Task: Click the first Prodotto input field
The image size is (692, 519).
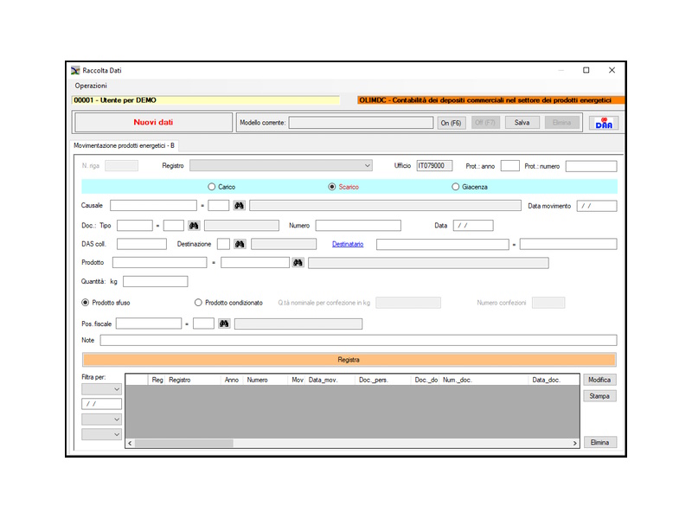Action: (159, 263)
